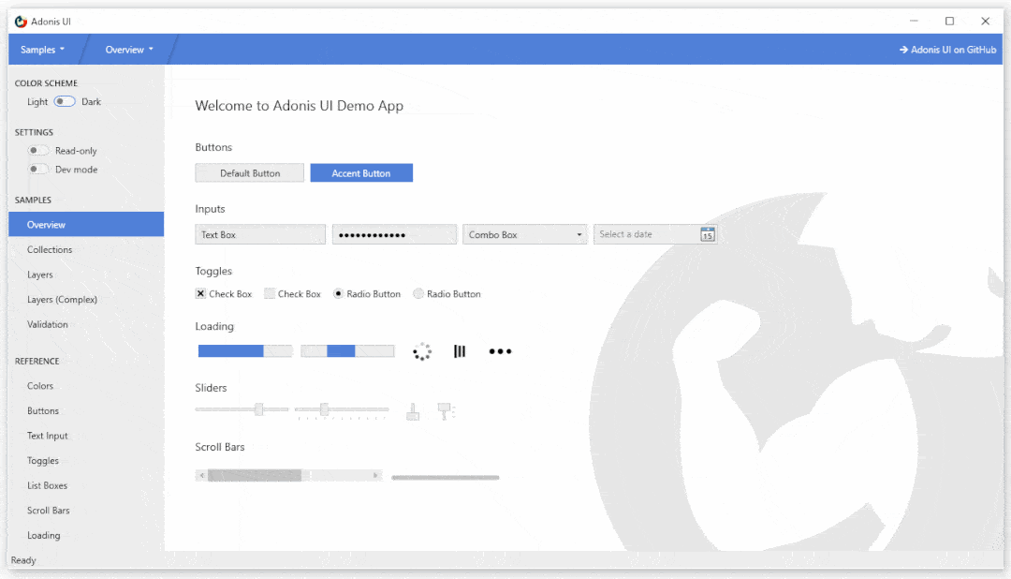Expand the Overview navigation dropdown
Viewport: 1011px width, 579px height.
[x=129, y=49]
